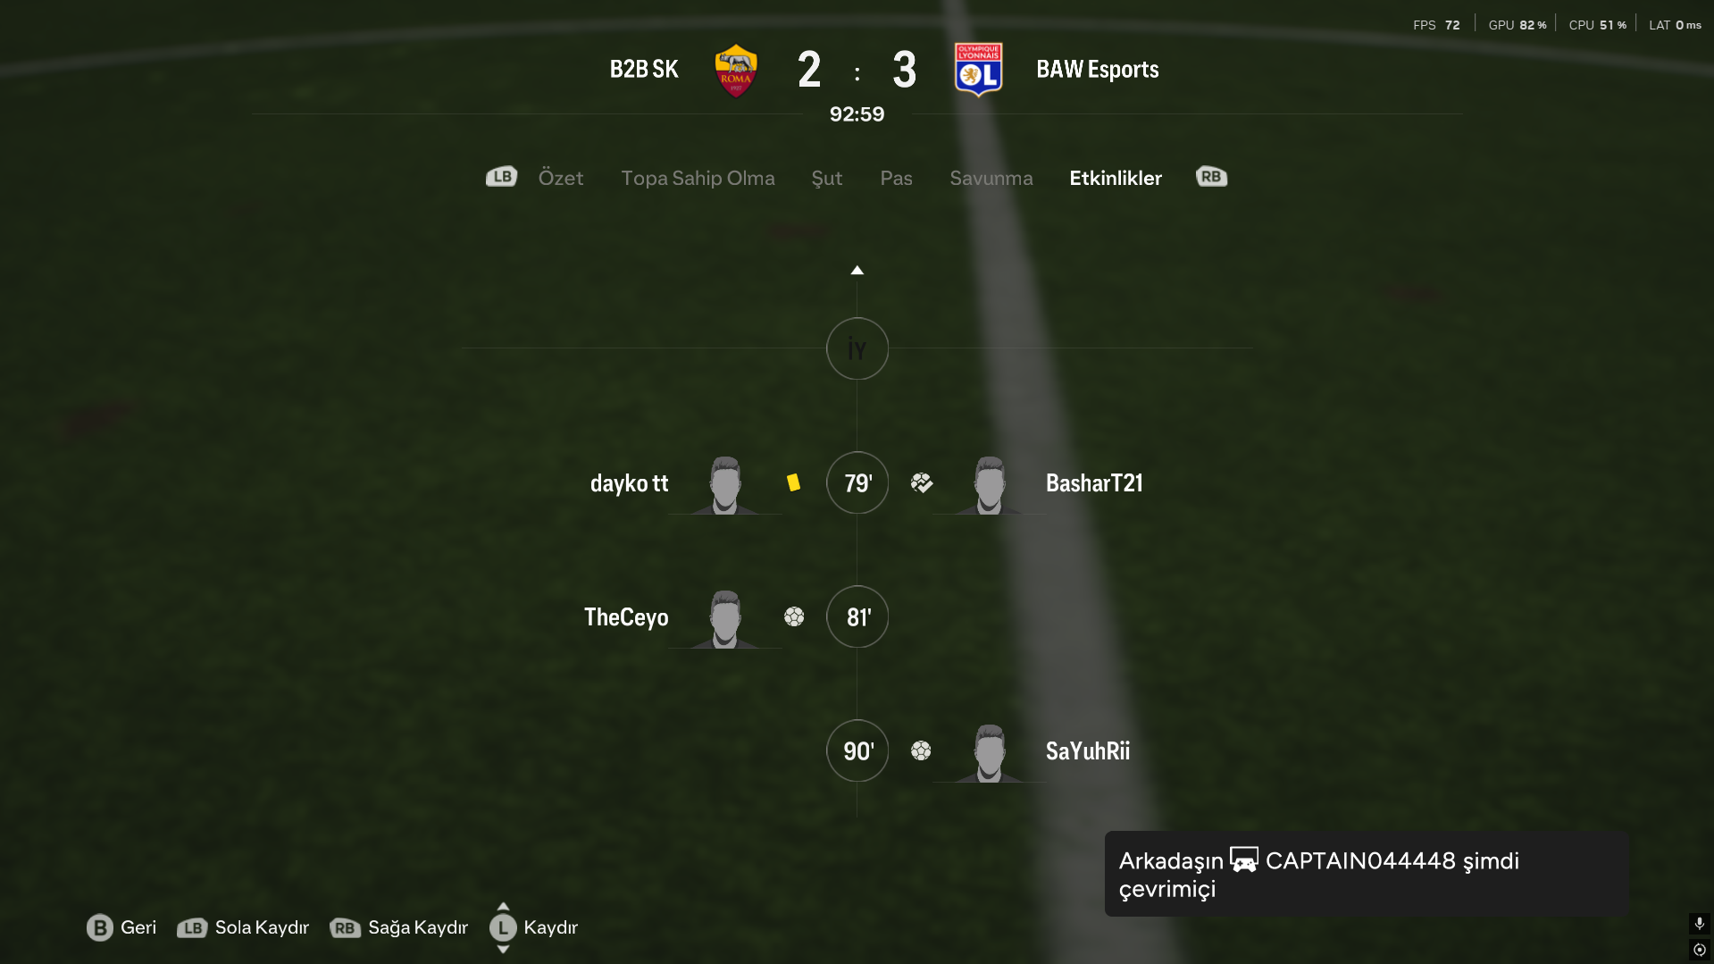Image resolution: width=1714 pixels, height=964 pixels.
Task: Click the Sola Kaydır button
Action: [x=243, y=927]
